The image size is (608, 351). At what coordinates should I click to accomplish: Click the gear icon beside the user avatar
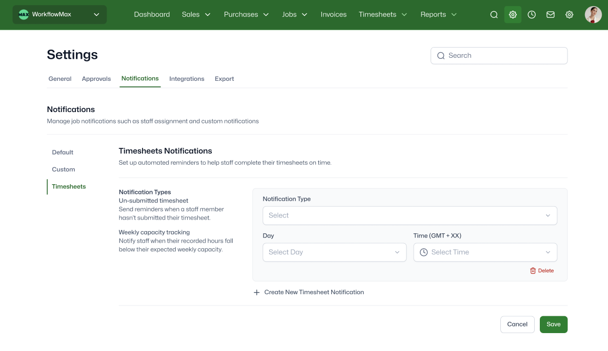(569, 15)
